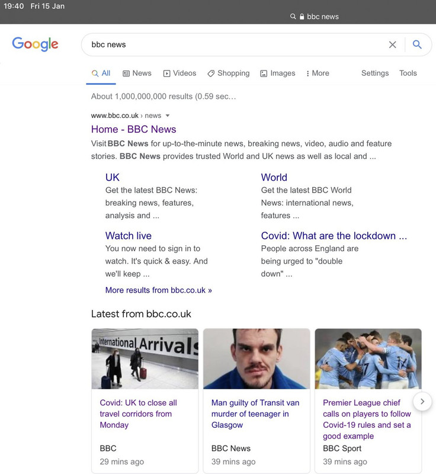Open 'Premier League chief calls on players' story
The image size is (436, 474).
point(367,419)
